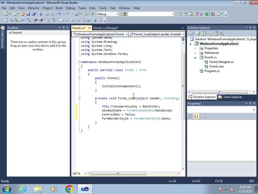Viewport: 258px width, 194px height.
Task: Select the Solution Explorer bottom tab
Action: [x=202, y=97]
